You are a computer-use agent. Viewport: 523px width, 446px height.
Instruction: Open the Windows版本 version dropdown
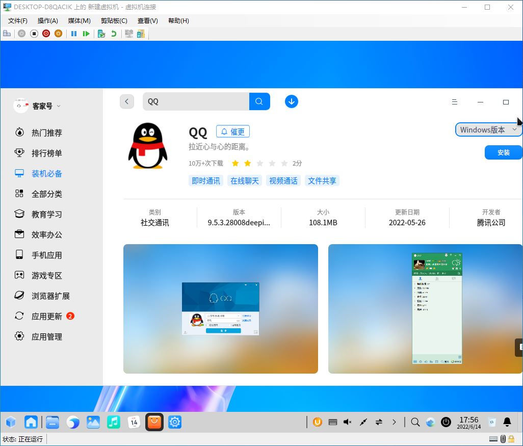click(x=488, y=129)
